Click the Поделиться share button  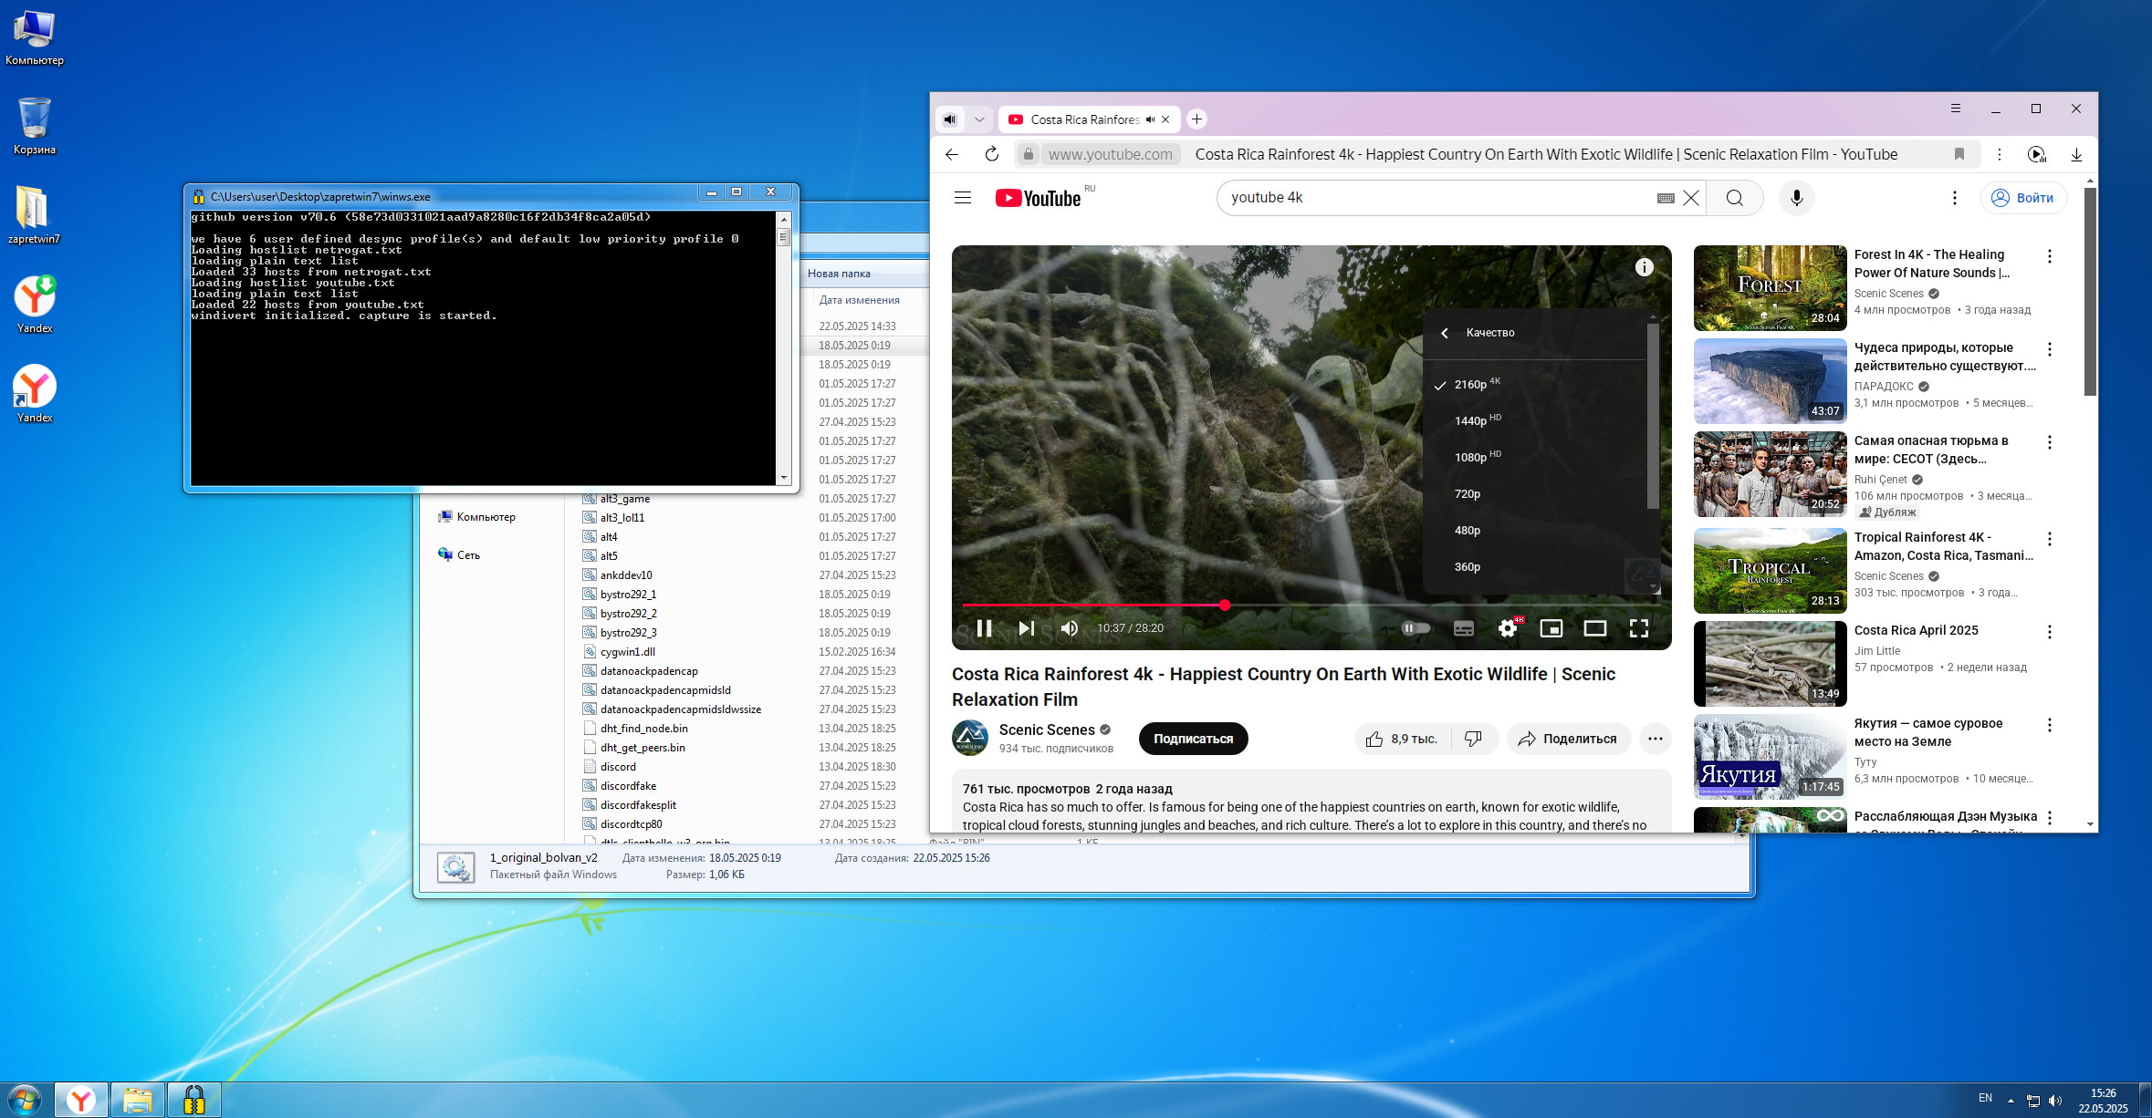[x=1569, y=740]
